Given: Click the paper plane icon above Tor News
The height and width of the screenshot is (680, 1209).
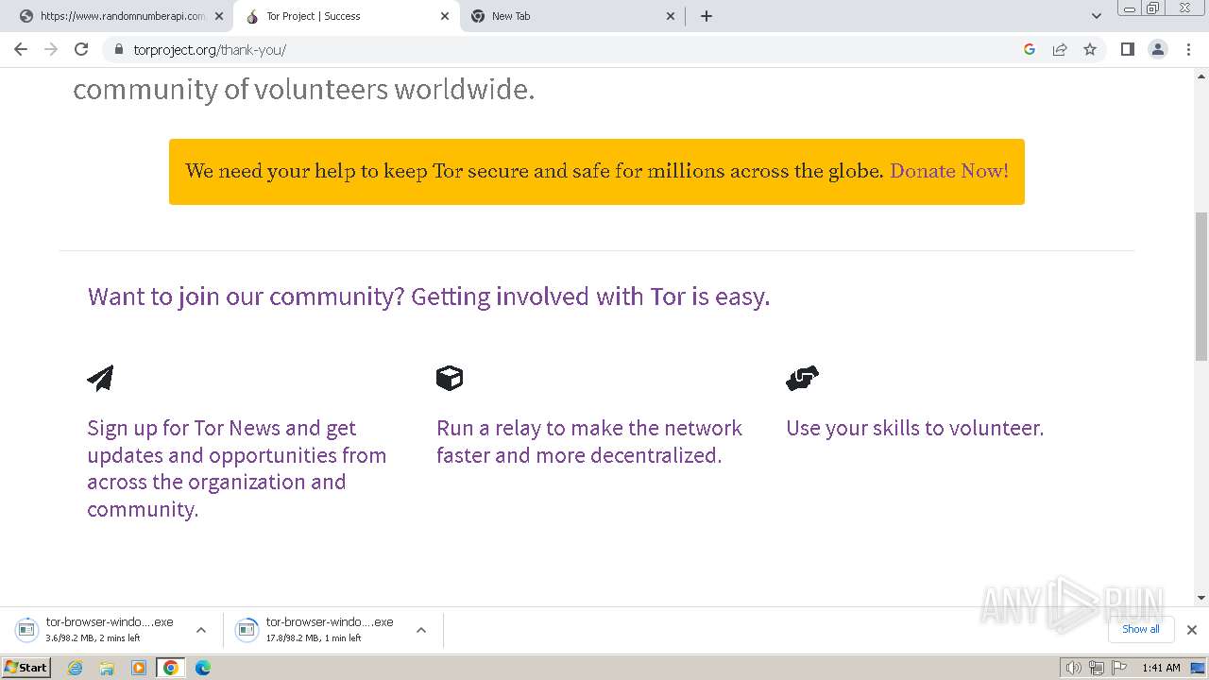Looking at the screenshot, I should [x=100, y=378].
